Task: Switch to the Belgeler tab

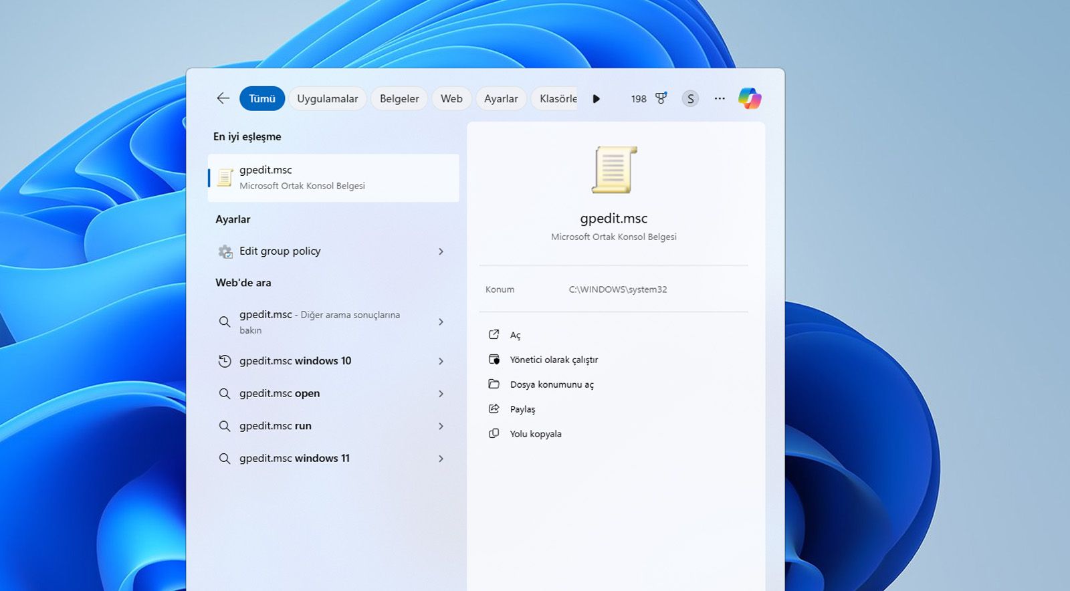Action: (x=399, y=98)
